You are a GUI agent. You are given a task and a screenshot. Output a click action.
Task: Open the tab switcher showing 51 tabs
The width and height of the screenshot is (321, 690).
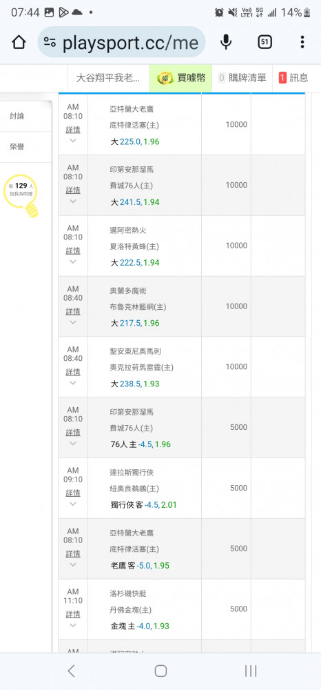[265, 42]
